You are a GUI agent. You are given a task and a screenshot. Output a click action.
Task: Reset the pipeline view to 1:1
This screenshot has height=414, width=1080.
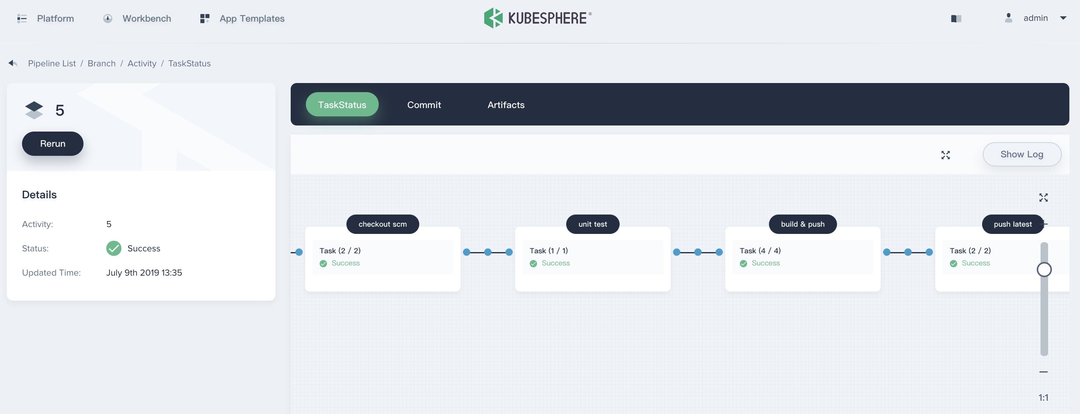[1043, 397]
